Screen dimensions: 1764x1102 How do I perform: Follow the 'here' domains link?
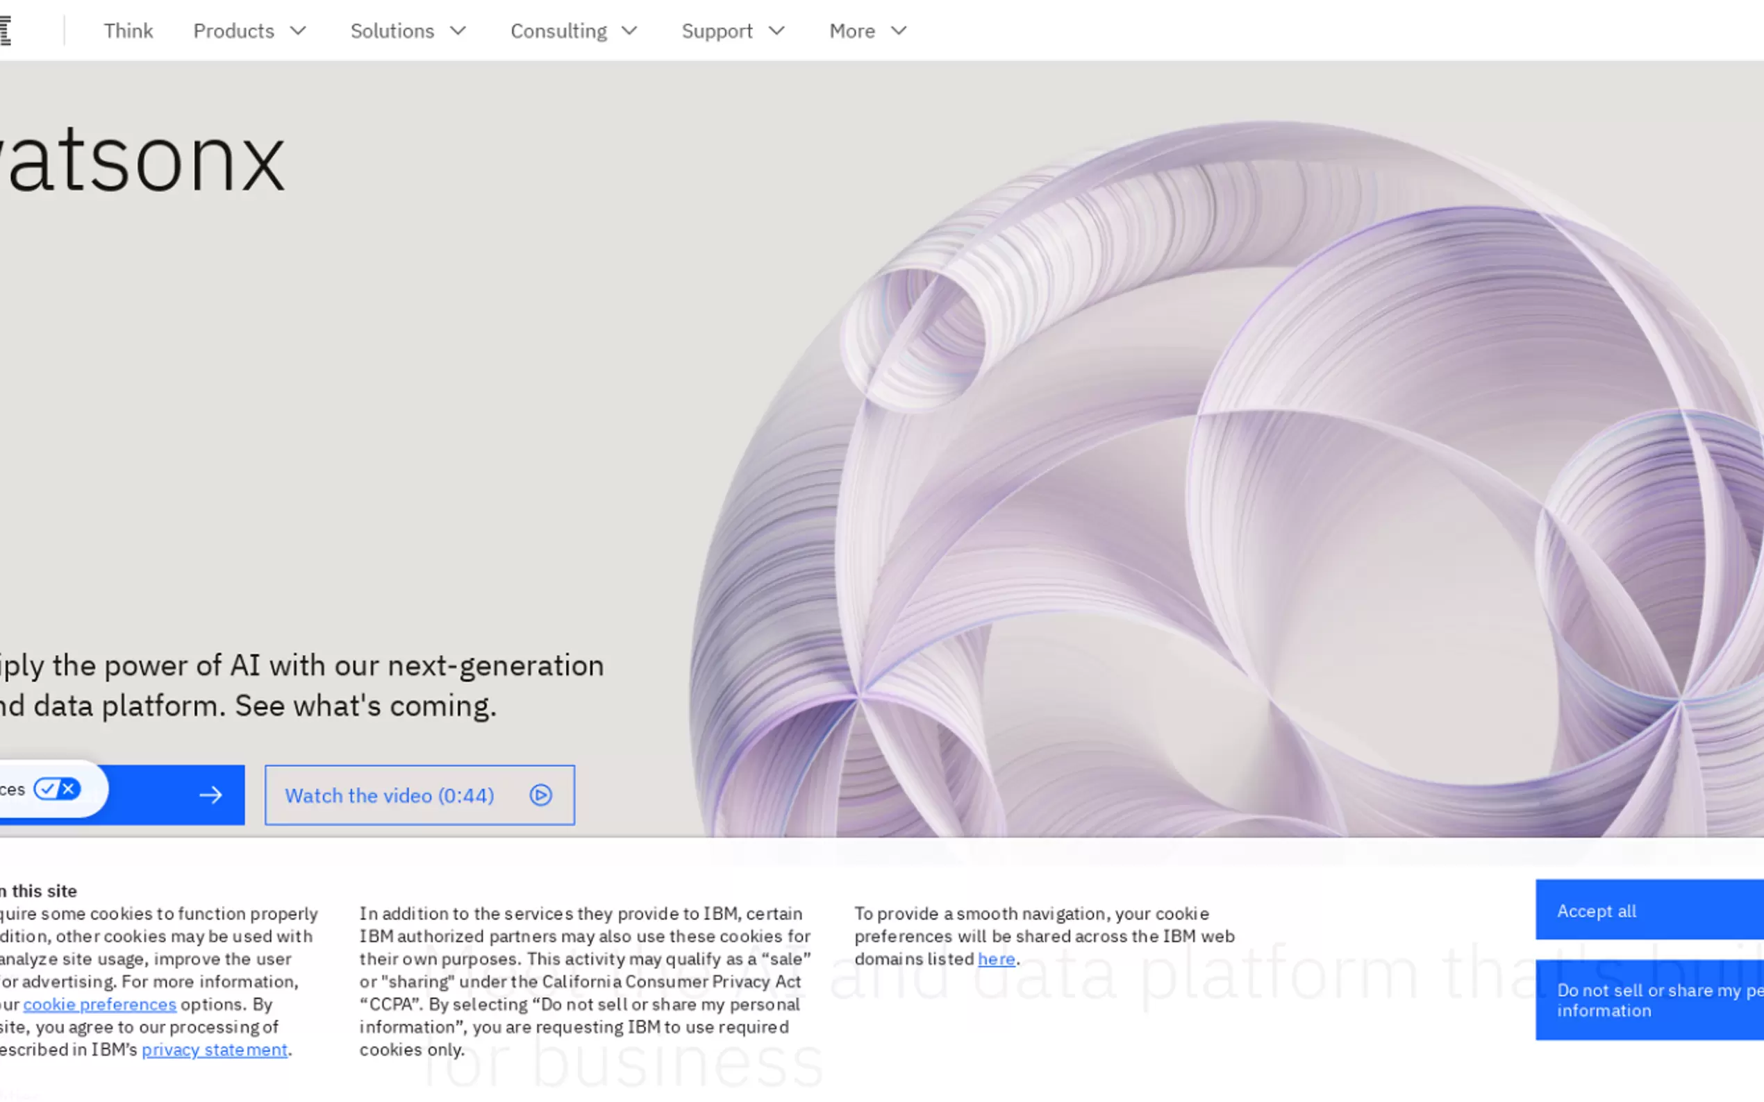pos(996,959)
